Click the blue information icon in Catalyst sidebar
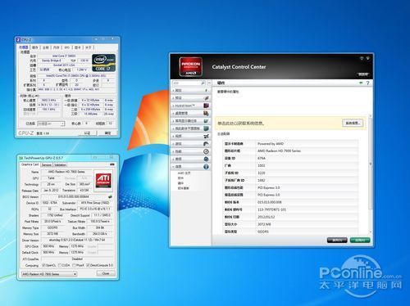Screen dimensions: 410x306 [x=206, y=167]
